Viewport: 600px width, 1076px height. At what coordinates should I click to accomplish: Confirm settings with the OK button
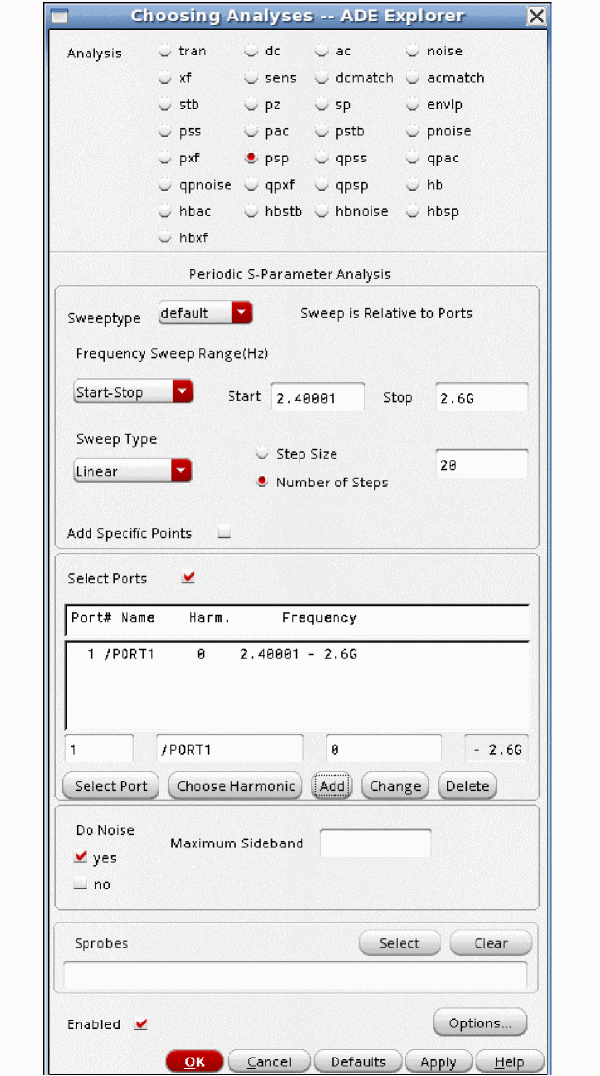pos(194,1061)
